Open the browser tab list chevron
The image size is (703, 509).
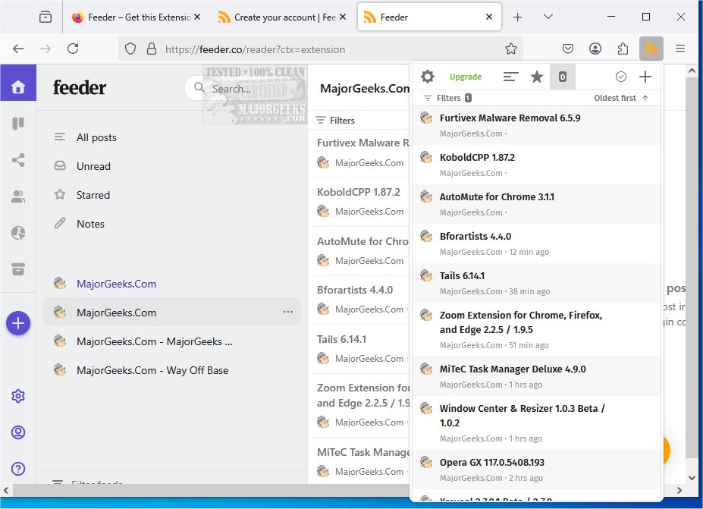[548, 16]
